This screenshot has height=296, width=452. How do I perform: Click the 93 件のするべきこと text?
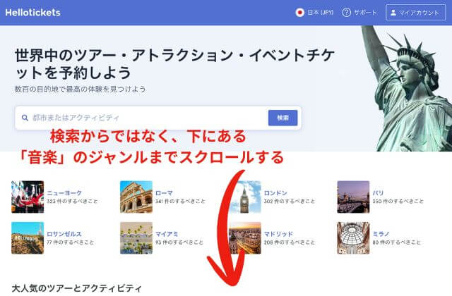pos(179,242)
